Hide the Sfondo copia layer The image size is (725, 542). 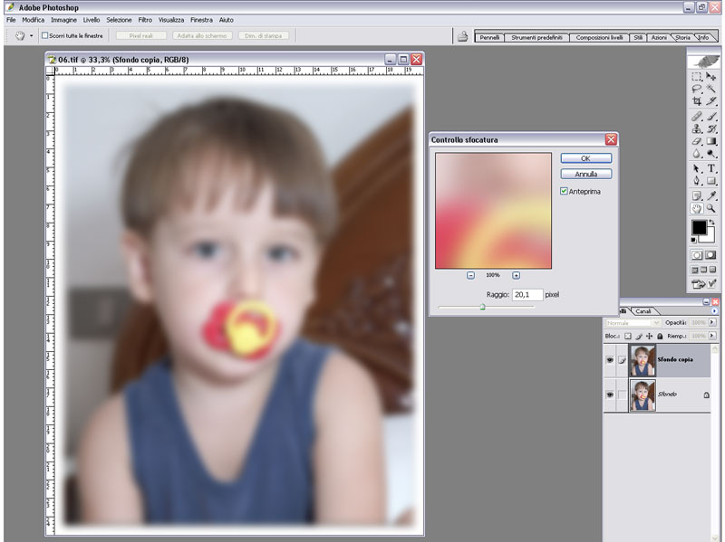point(610,359)
